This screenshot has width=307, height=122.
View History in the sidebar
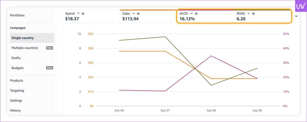tap(15, 110)
